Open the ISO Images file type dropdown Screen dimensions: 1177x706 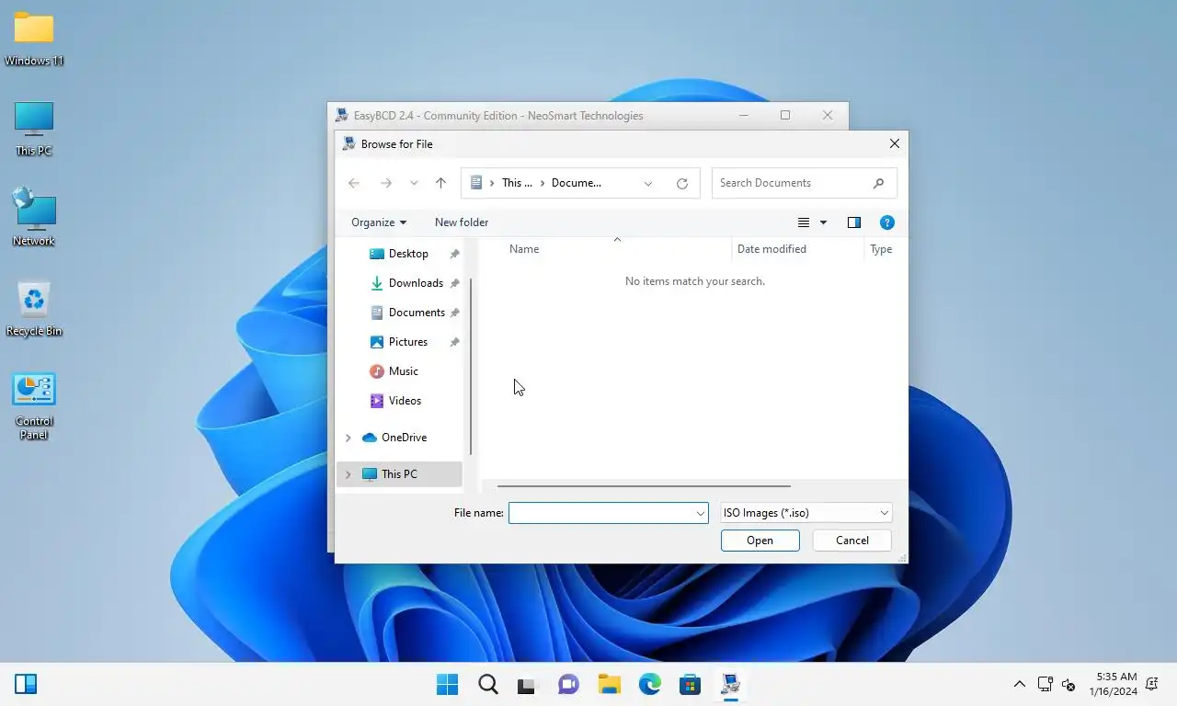(x=806, y=513)
